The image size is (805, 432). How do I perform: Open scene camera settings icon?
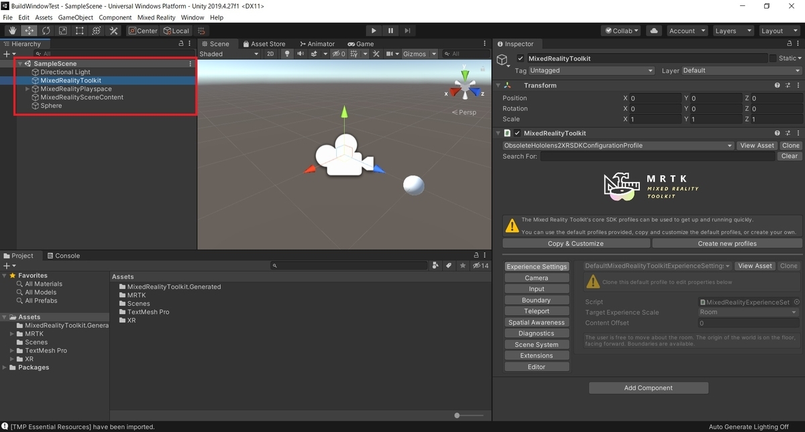click(x=390, y=54)
